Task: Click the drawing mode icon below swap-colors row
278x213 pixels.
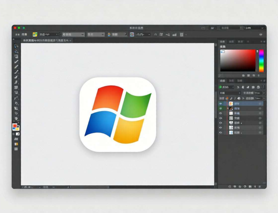Action: coord(16,139)
